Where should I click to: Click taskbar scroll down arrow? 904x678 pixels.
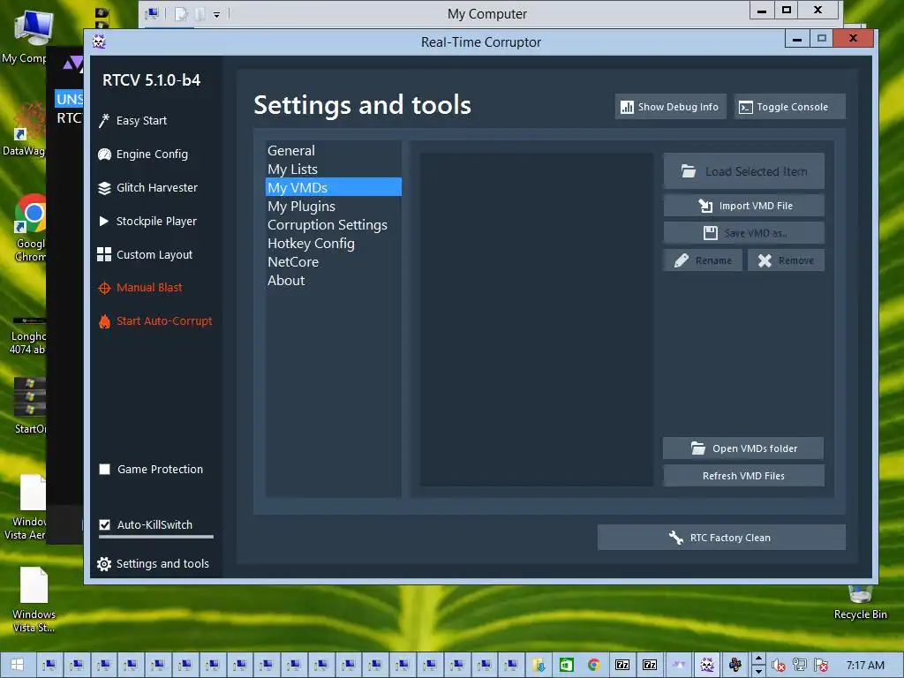[x=758, y=671]
